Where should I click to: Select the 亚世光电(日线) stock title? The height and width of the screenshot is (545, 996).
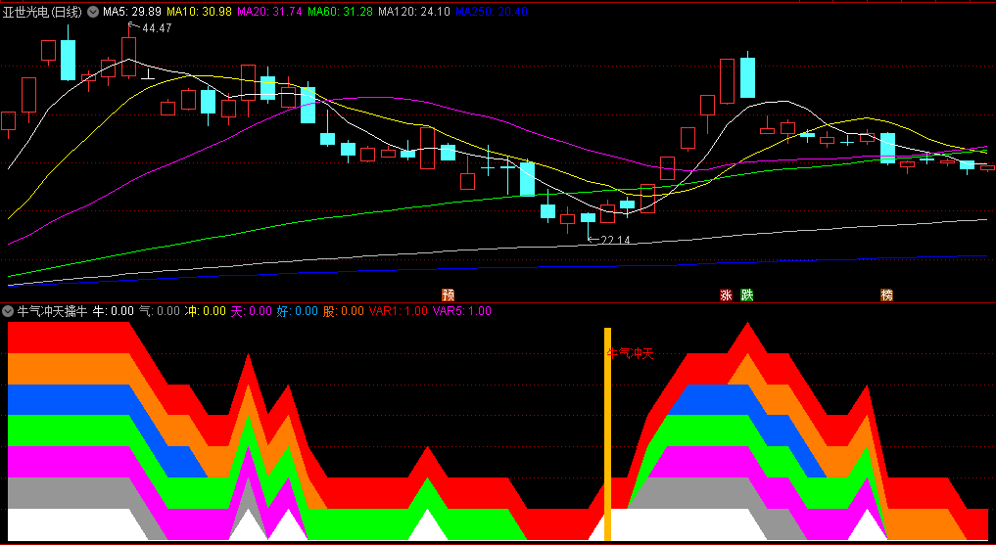[x=43, y=12]
